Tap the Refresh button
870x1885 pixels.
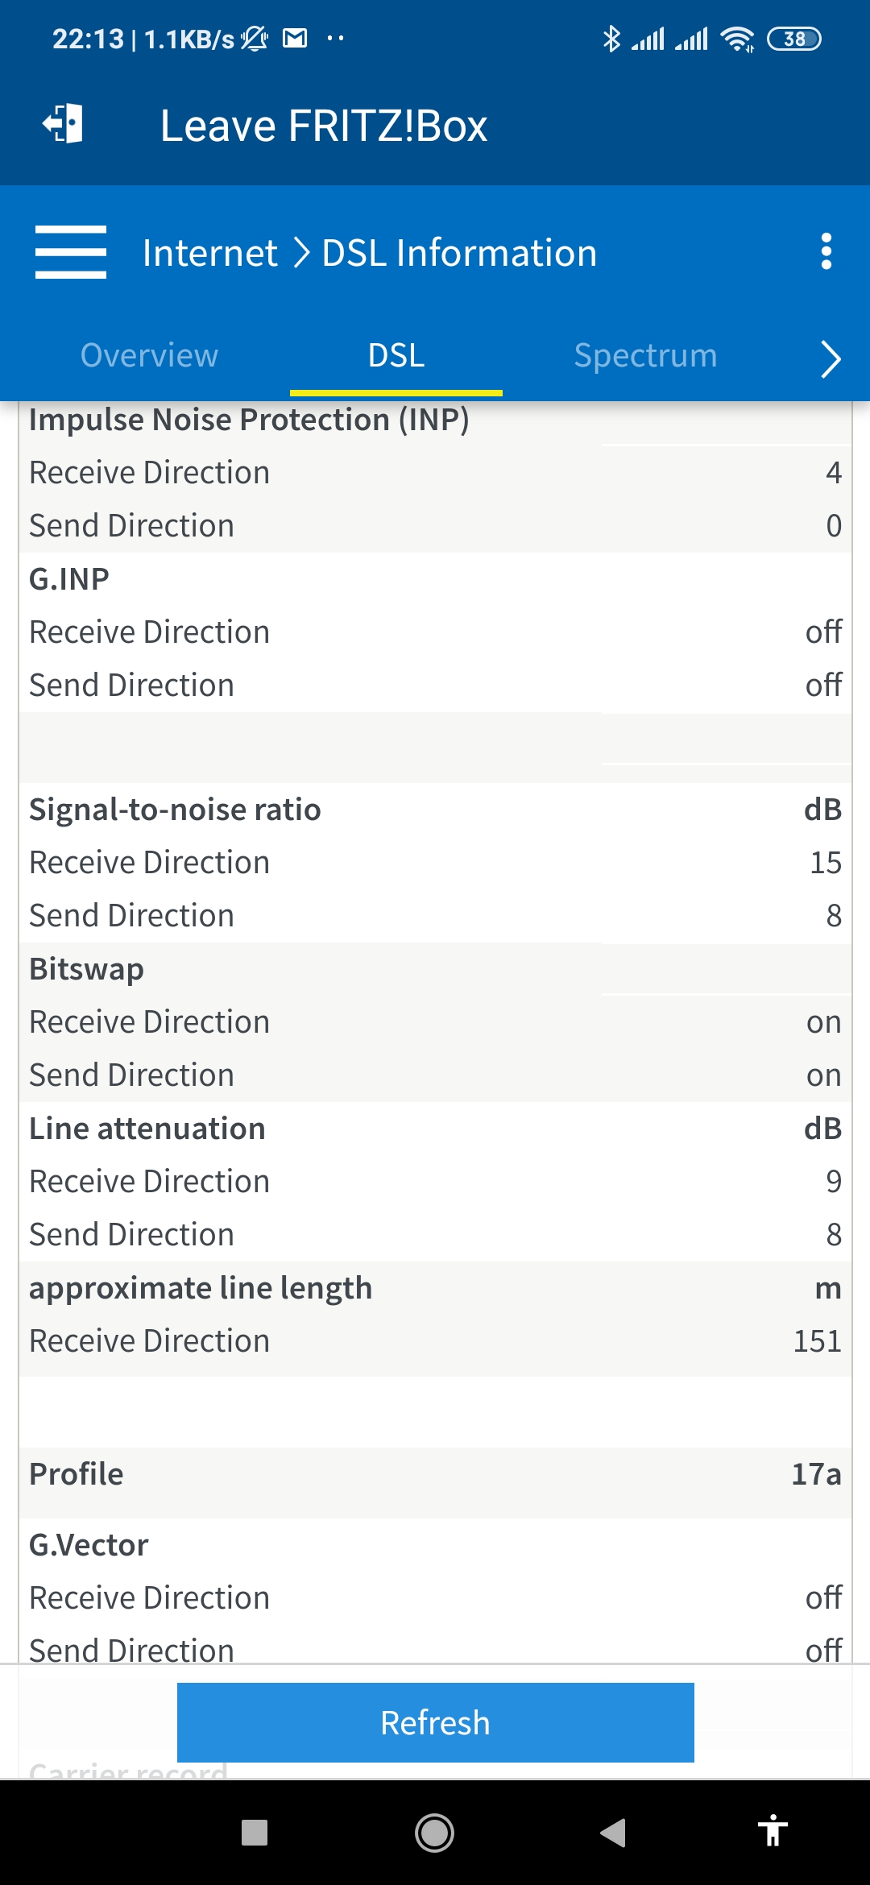436,1722
